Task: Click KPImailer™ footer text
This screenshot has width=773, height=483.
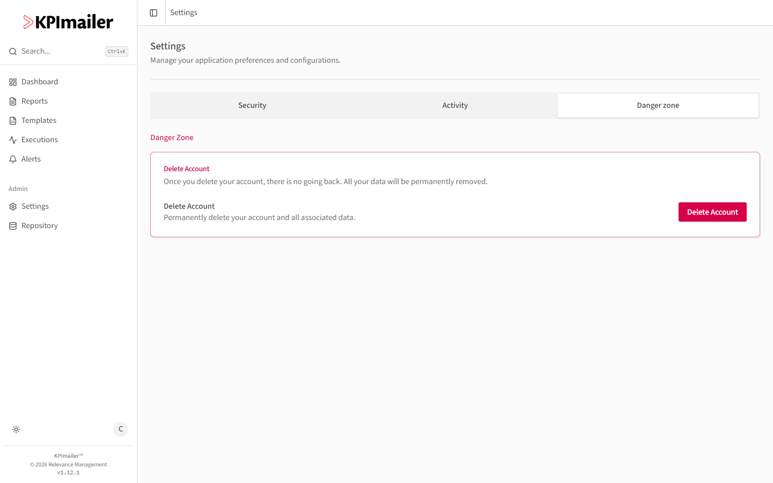Action: pos(68,456)
